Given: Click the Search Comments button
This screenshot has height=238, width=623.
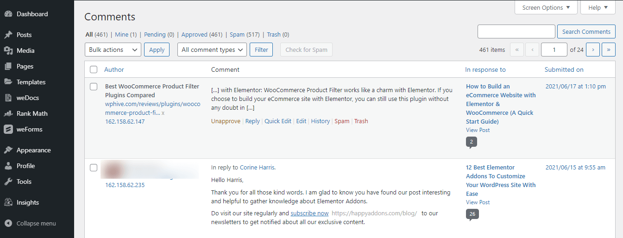Looking at the screenshot, I should pyautogui.click(x=586, y=31).
